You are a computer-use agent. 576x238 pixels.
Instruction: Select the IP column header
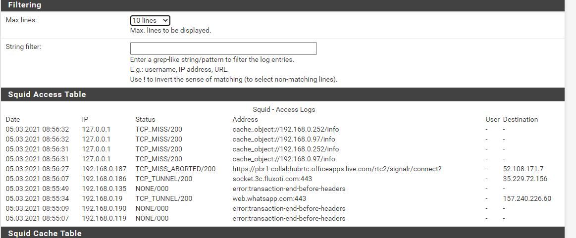[85, 119]
